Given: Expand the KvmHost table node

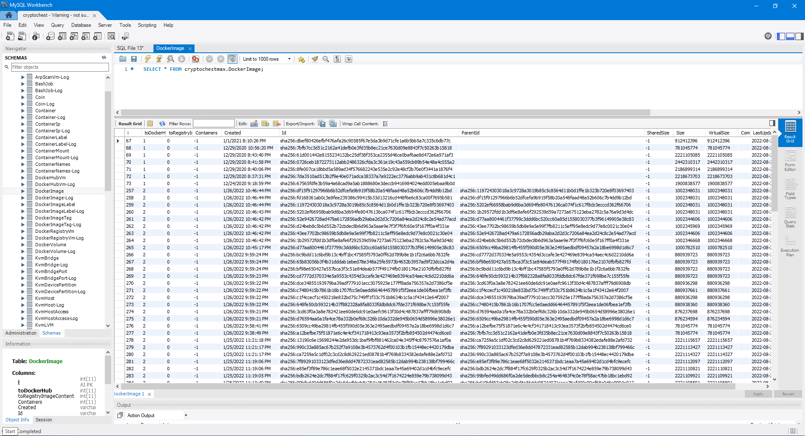Looking at the screenshot, I should point(23,298).
